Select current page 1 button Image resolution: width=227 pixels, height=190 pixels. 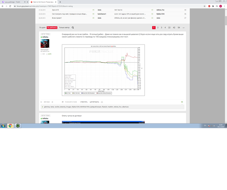click(154, 28)
